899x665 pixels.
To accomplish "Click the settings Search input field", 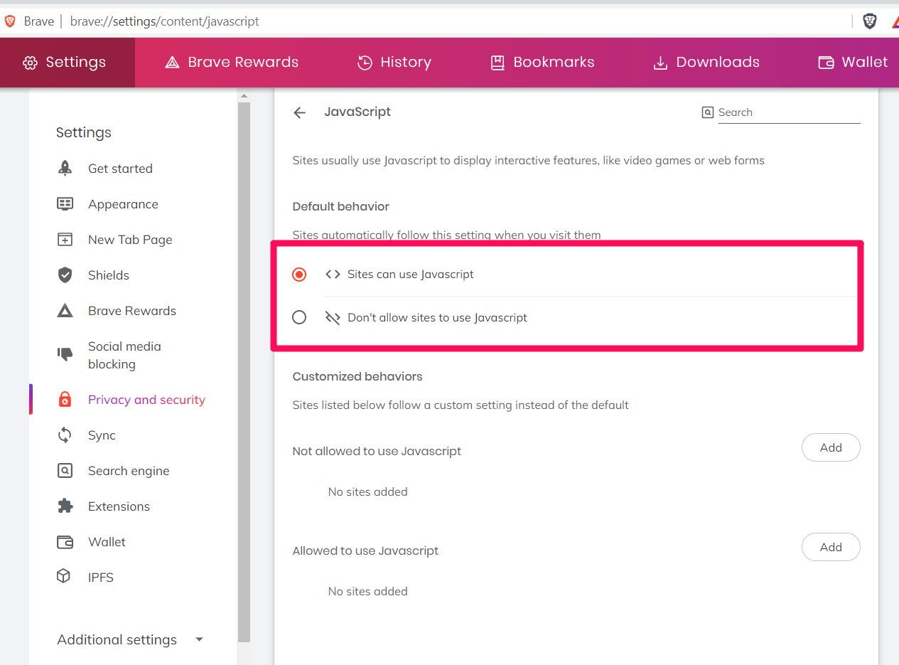I will tap(788, 112).
